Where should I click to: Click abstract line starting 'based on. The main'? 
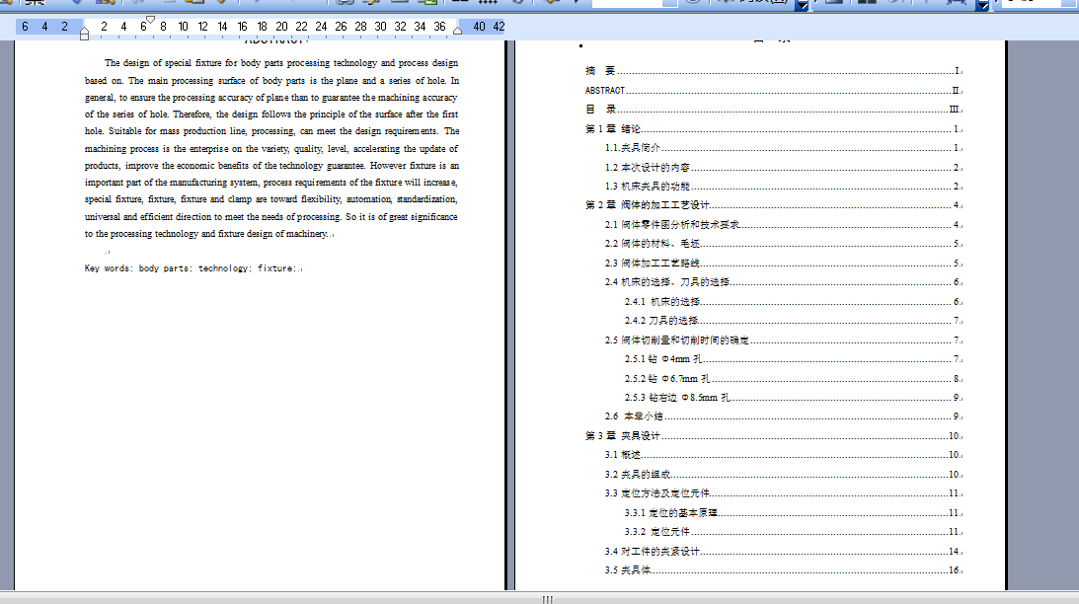coord(271,81)
